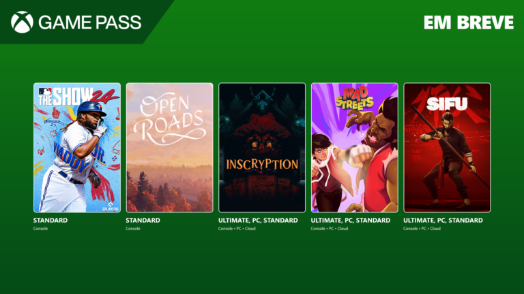The image size is (524, 294).
Task: Click STANDARD label under The Show 24
Action: point(50,220)
